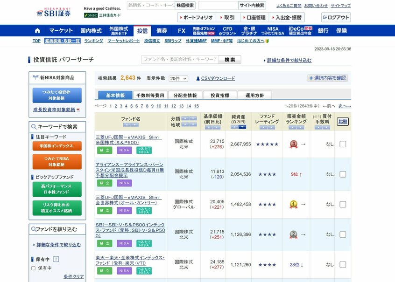This screenshot has width=395, height=282.
Task: Click the 条件クリア link
Action: tap(74, 276)
